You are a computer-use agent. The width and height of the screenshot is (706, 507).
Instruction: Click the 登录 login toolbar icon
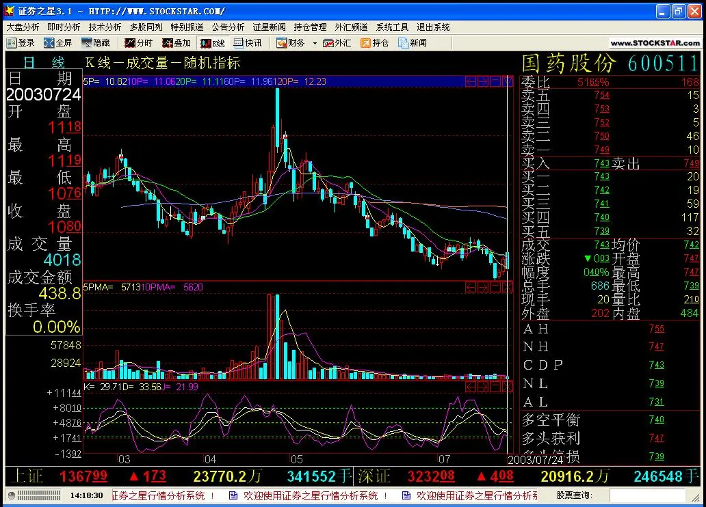[x=21, y=43]
